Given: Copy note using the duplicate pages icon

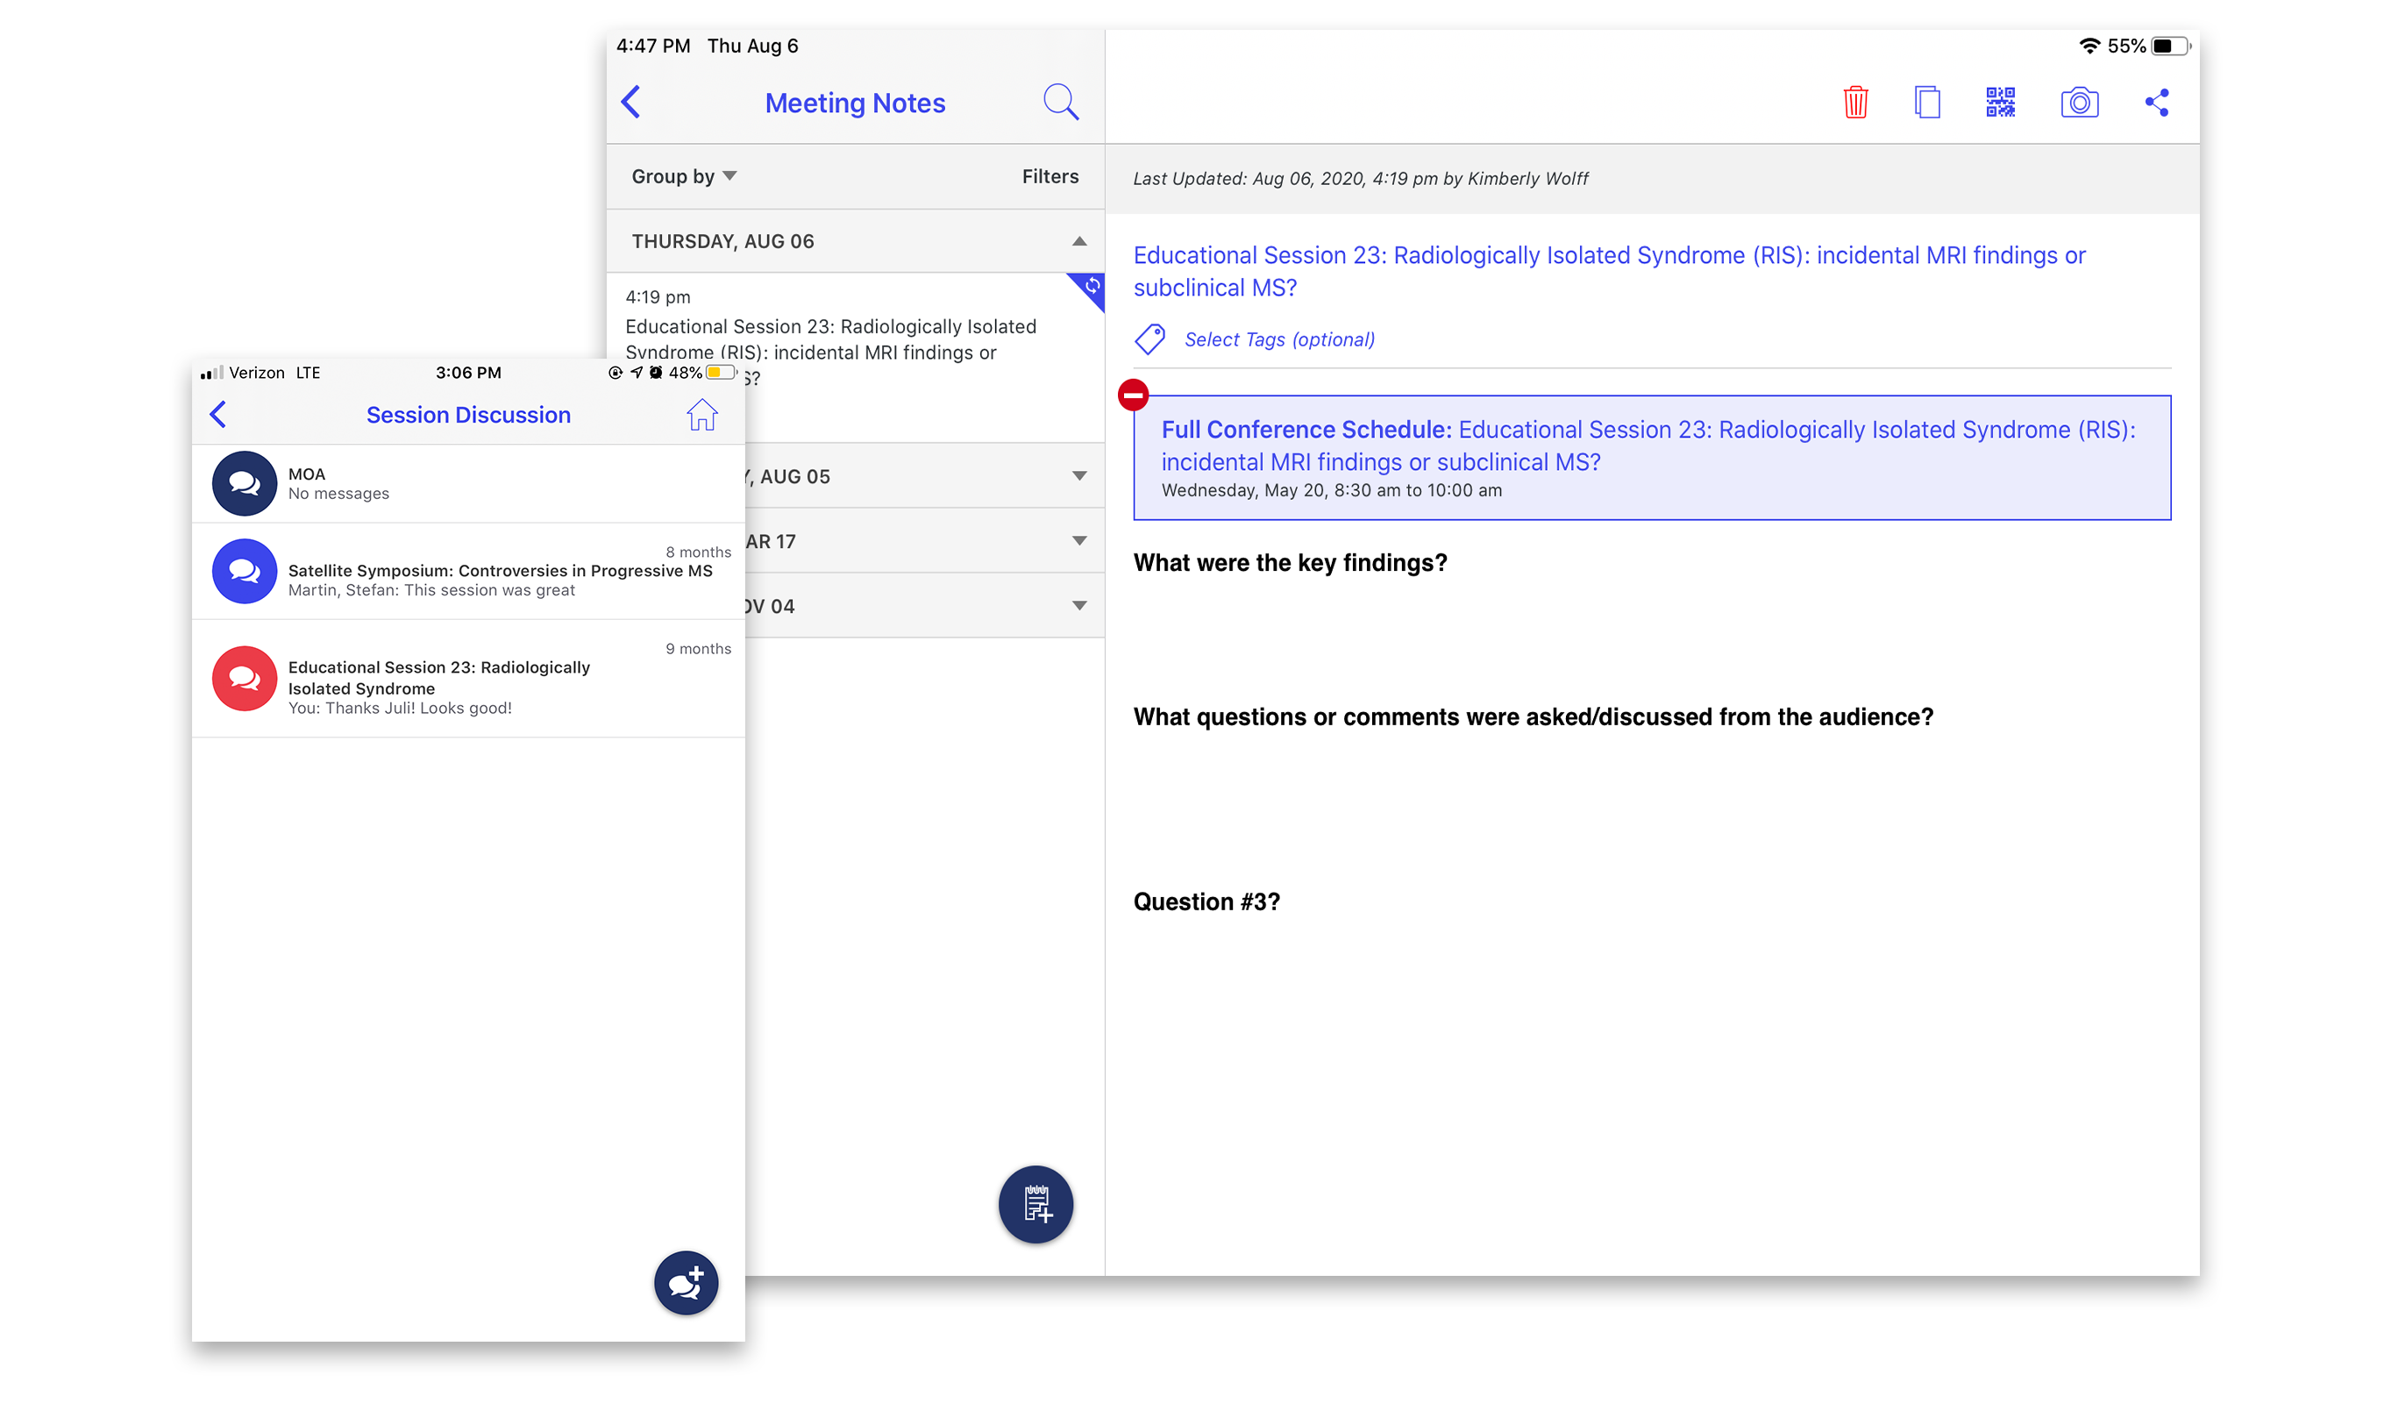Looking at the screenshot, I should tap(1926, 102).
